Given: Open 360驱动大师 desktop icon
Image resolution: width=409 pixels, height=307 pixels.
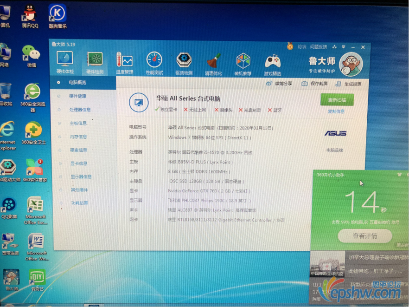Looking at the screenshot, I should coord(9,170).
